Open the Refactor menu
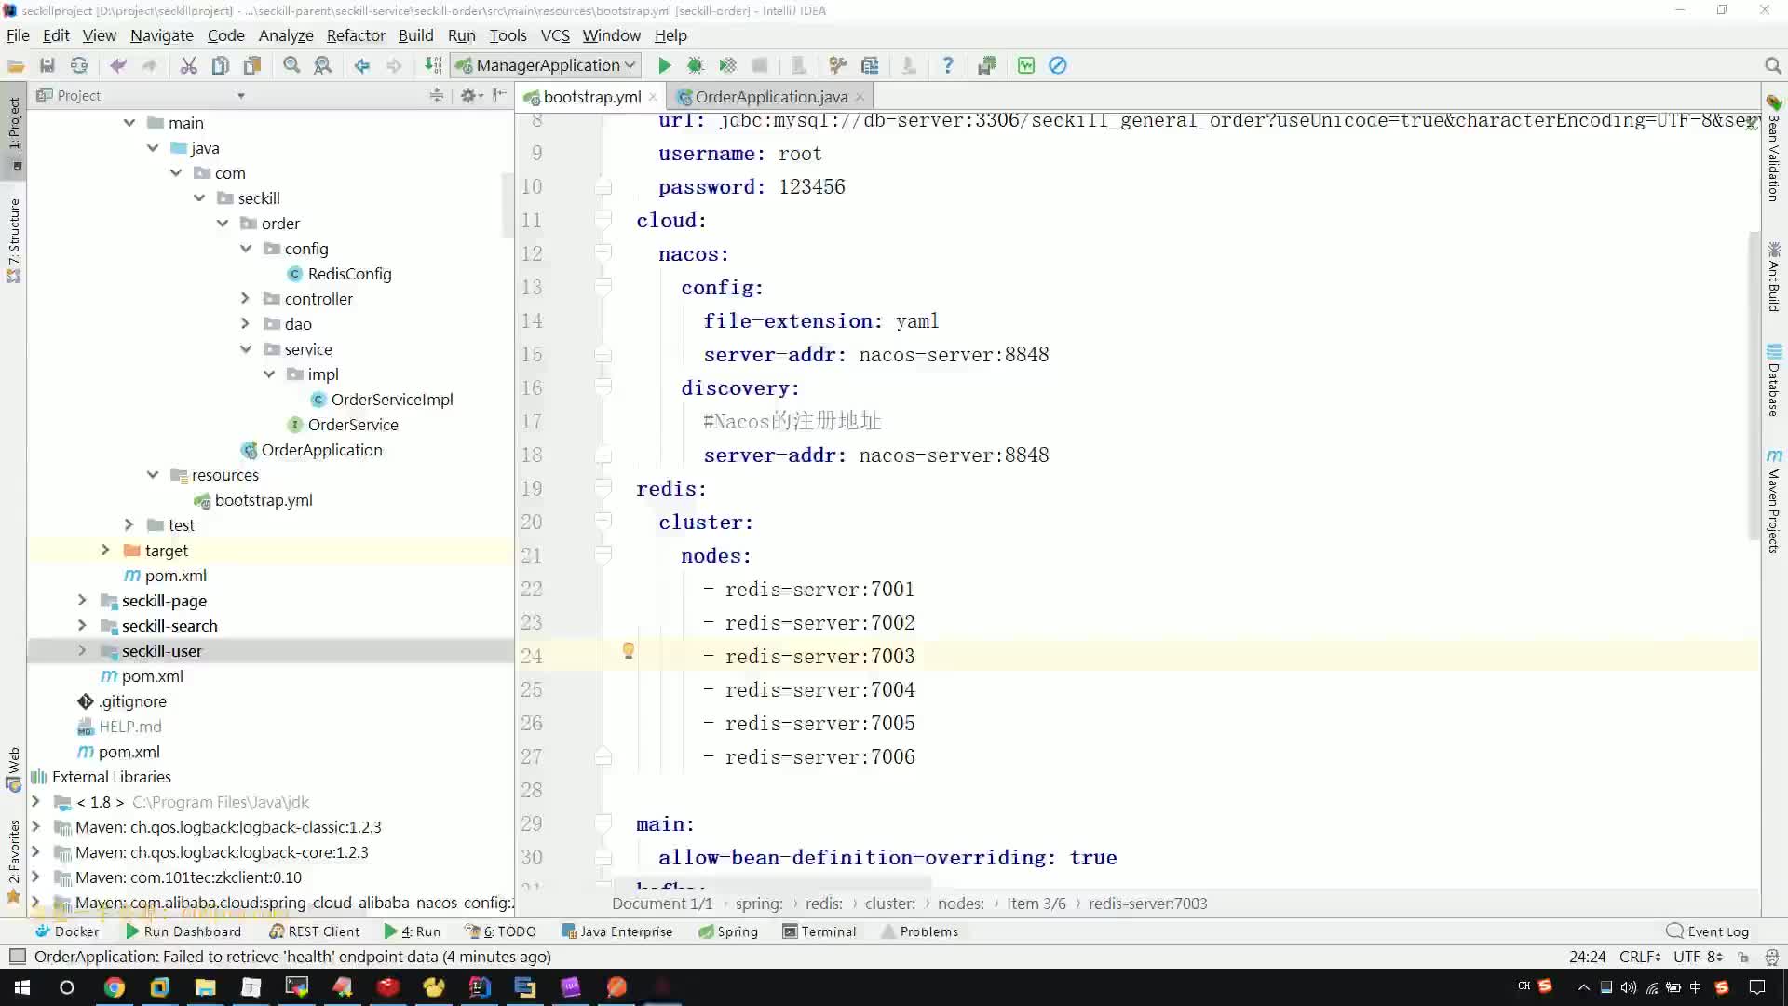Image resolution: width=1788 pixels, height=1006 pixels. (356, 35)
